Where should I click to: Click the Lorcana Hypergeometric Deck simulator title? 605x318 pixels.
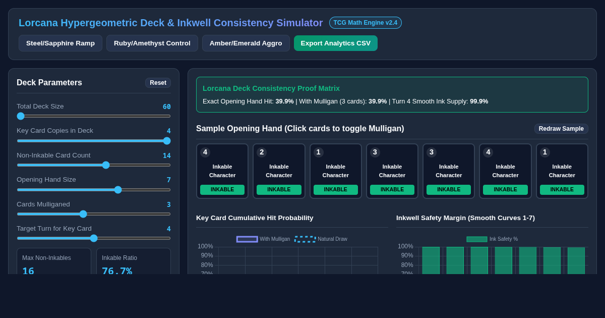pos(171,23)
